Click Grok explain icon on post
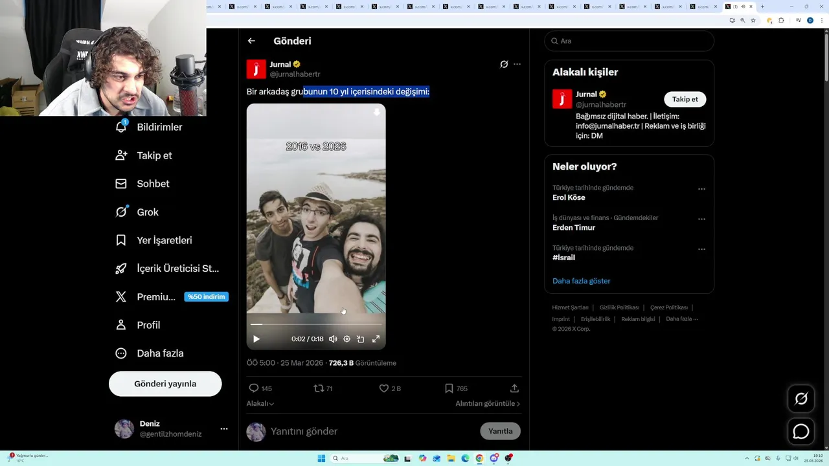The image size is (829, 466). (x=504, y=64)
